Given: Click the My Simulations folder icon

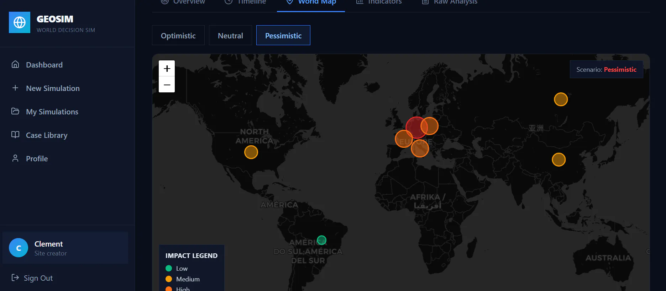Looking at the screenshot, I should coord(15,111).
